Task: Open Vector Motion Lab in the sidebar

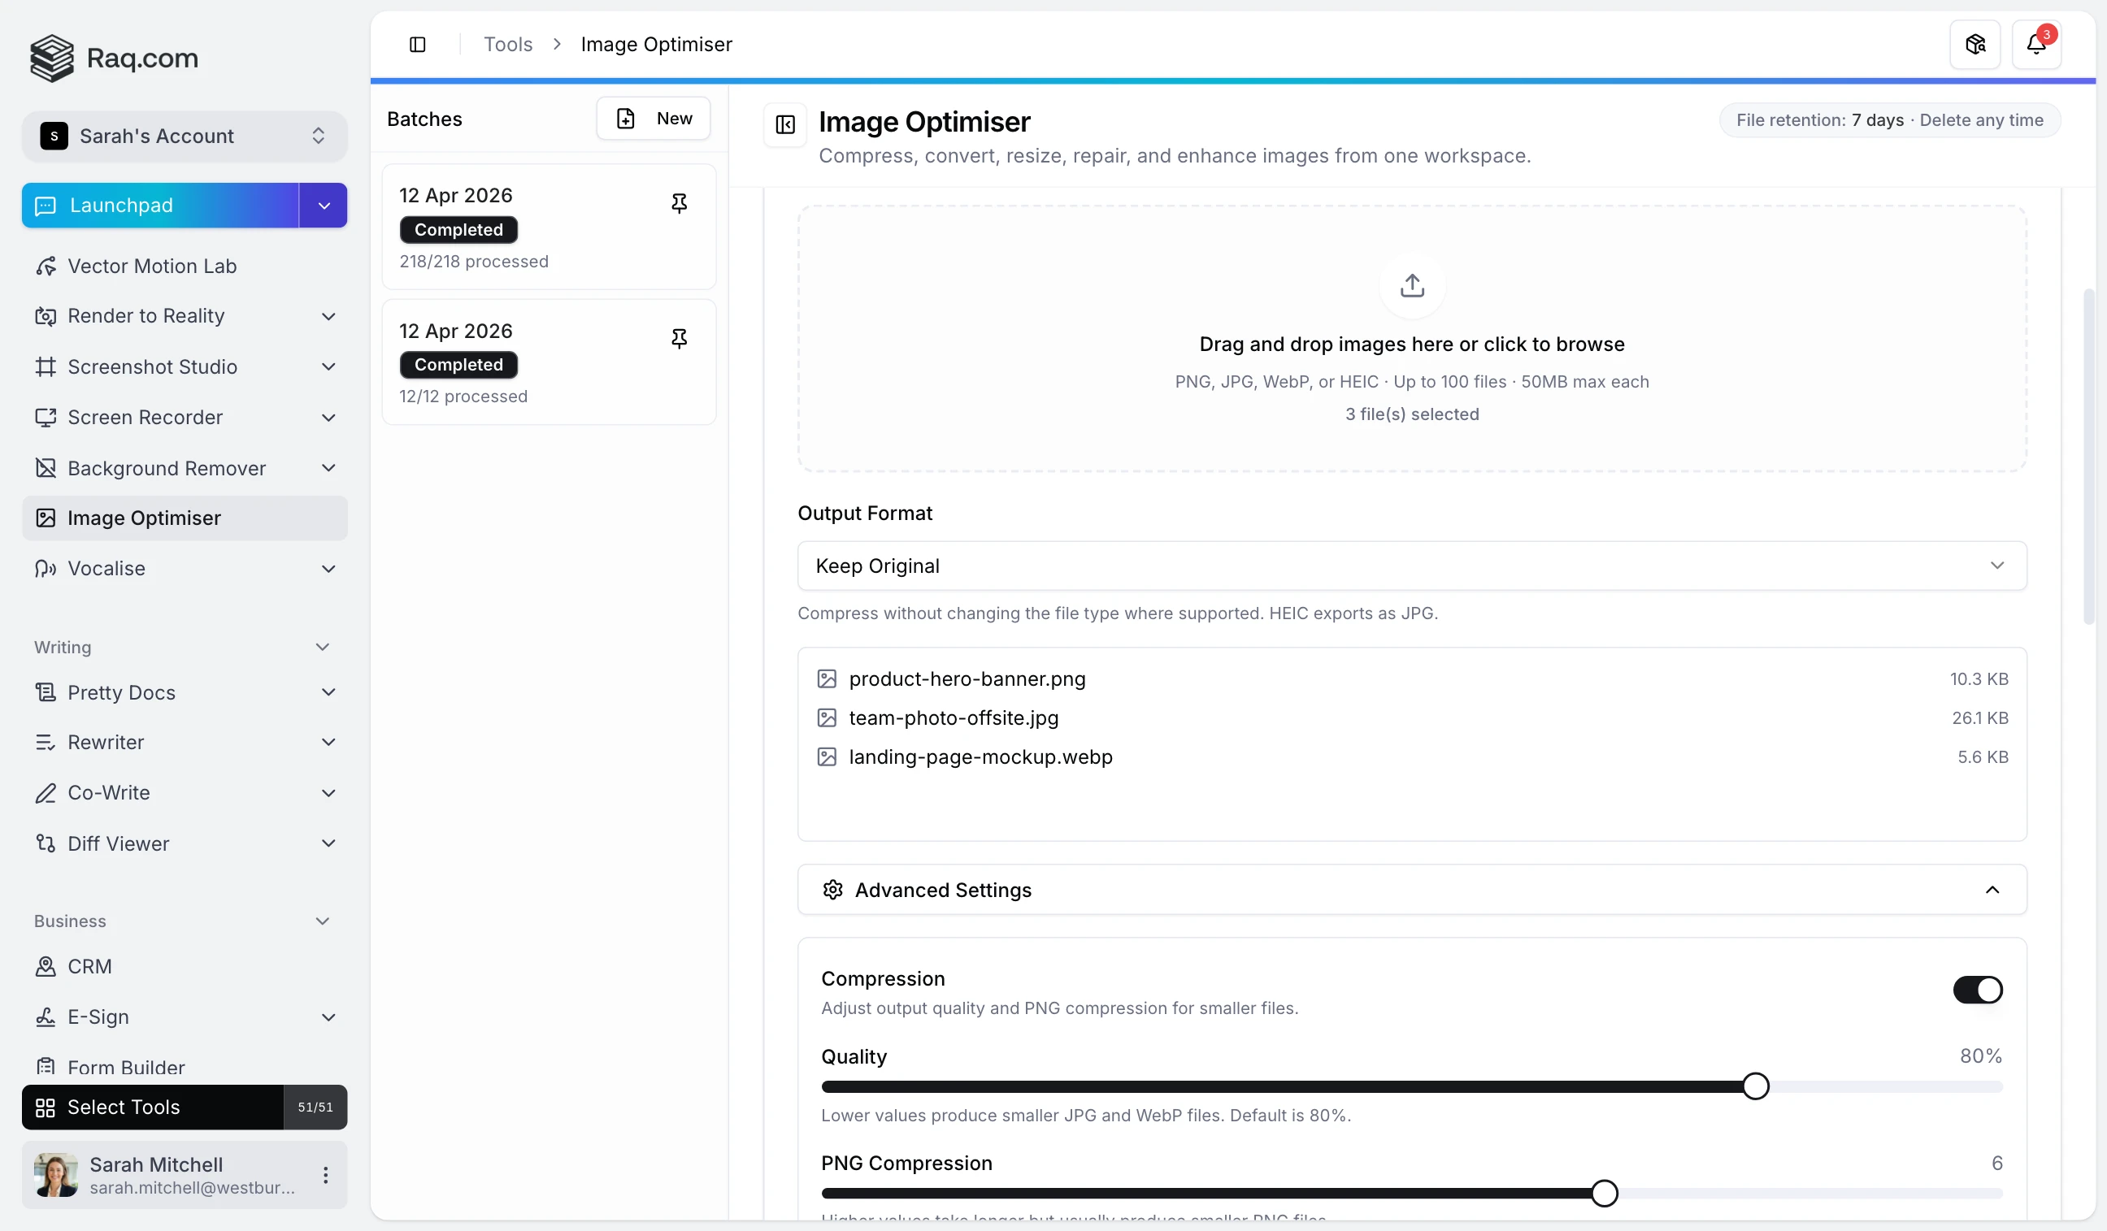Action: coord(152,266)
